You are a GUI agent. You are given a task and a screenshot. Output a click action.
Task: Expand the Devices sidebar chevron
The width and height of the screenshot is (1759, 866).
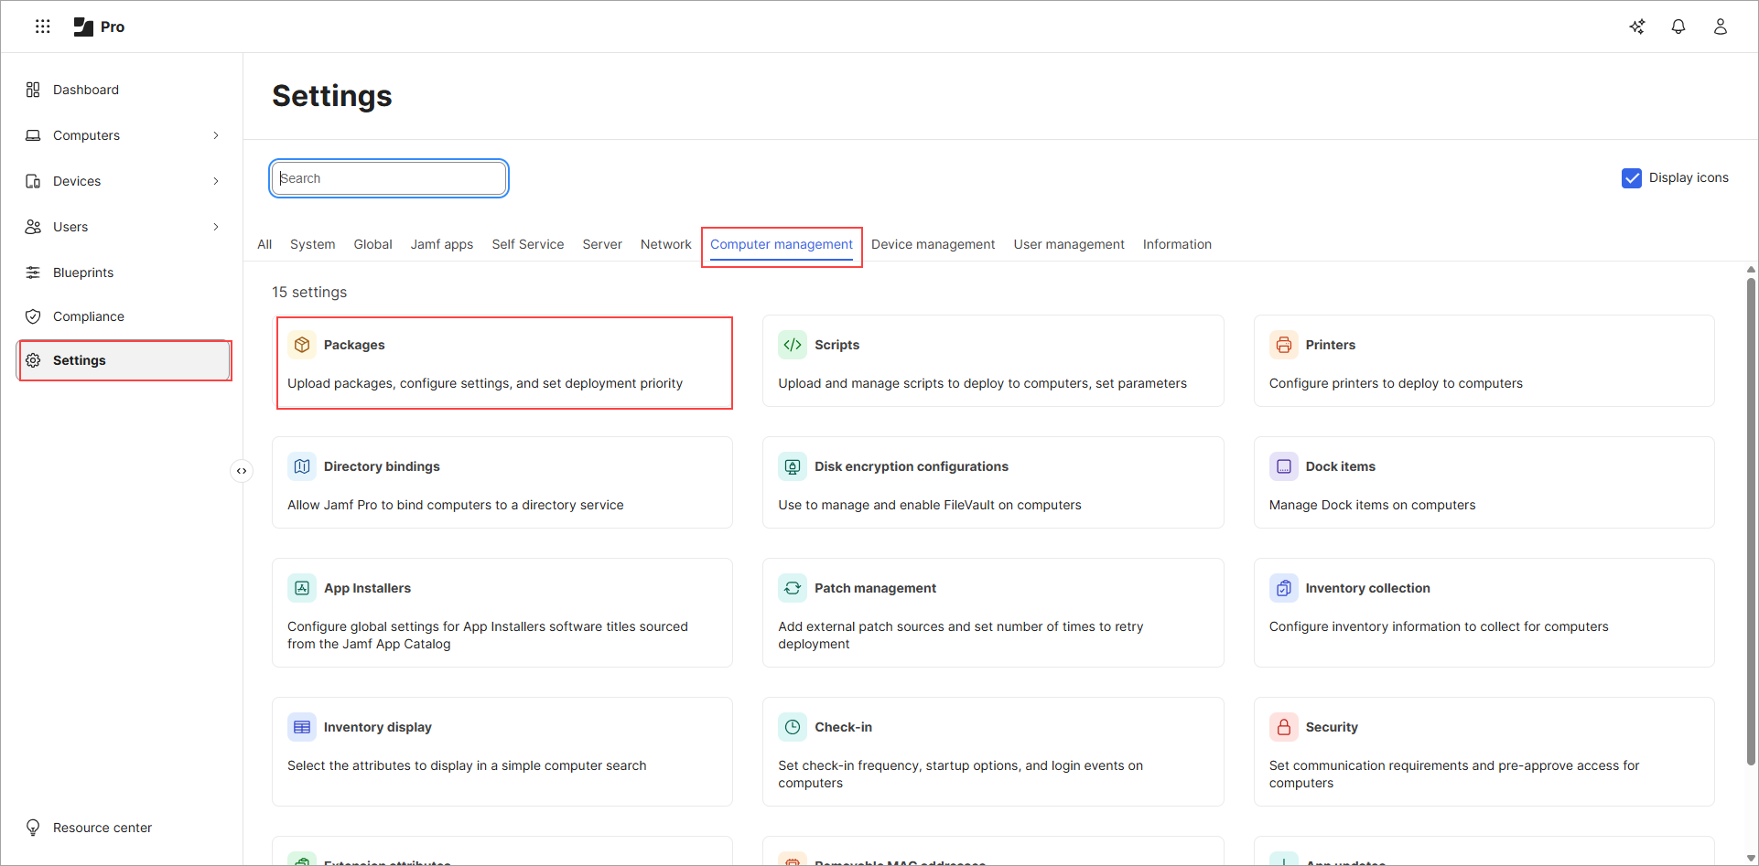point(216,181)
